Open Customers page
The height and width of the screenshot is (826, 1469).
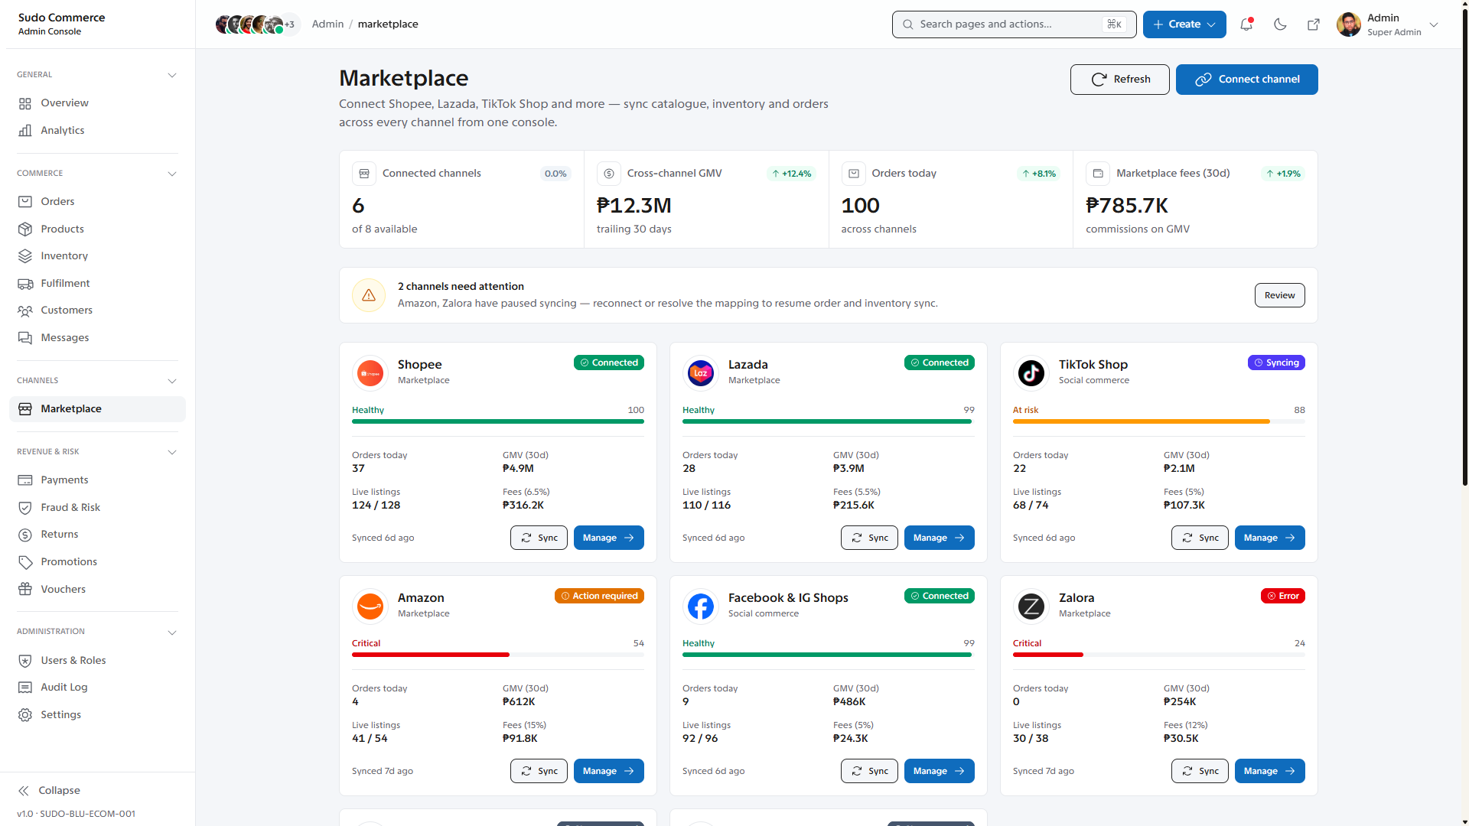click(x=97, y=311)
